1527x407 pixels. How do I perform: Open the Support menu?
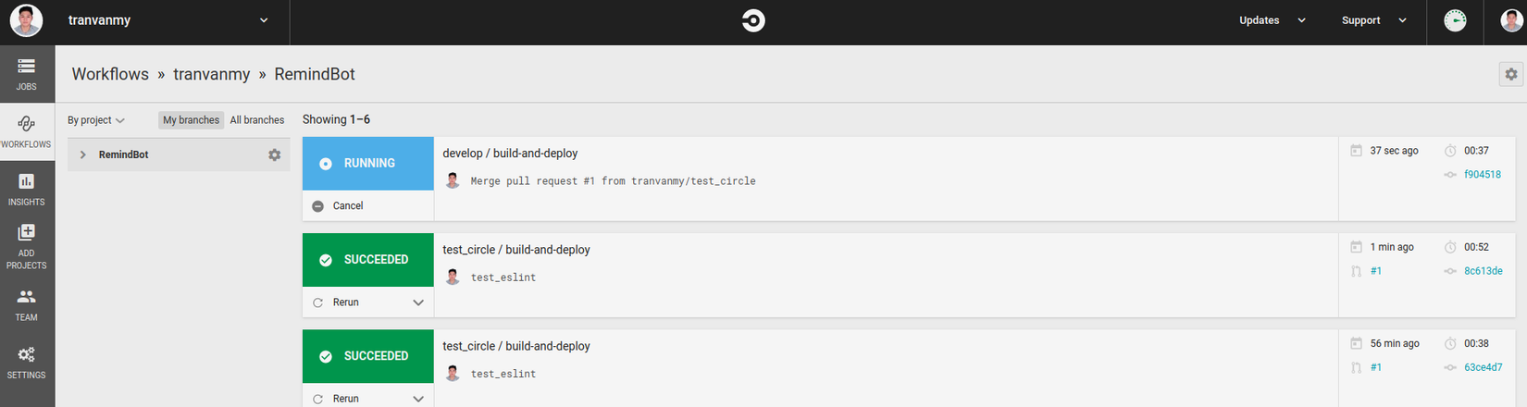(1373, 20)
